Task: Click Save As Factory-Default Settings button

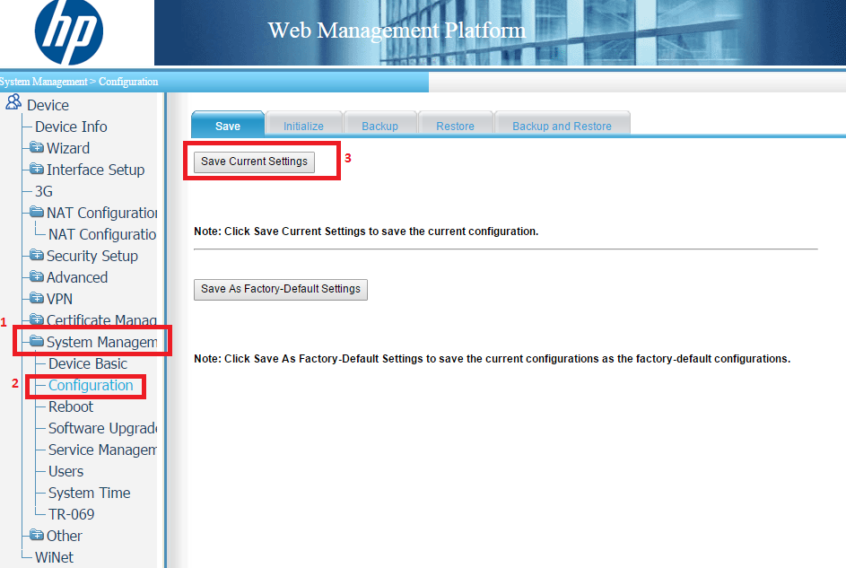Action: pos(281,289)
